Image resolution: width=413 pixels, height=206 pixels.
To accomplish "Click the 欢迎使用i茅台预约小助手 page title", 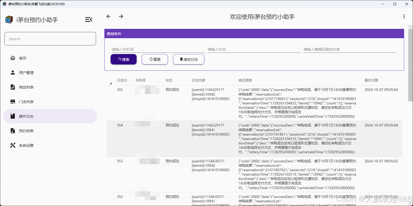I will [x=262, y=17].
